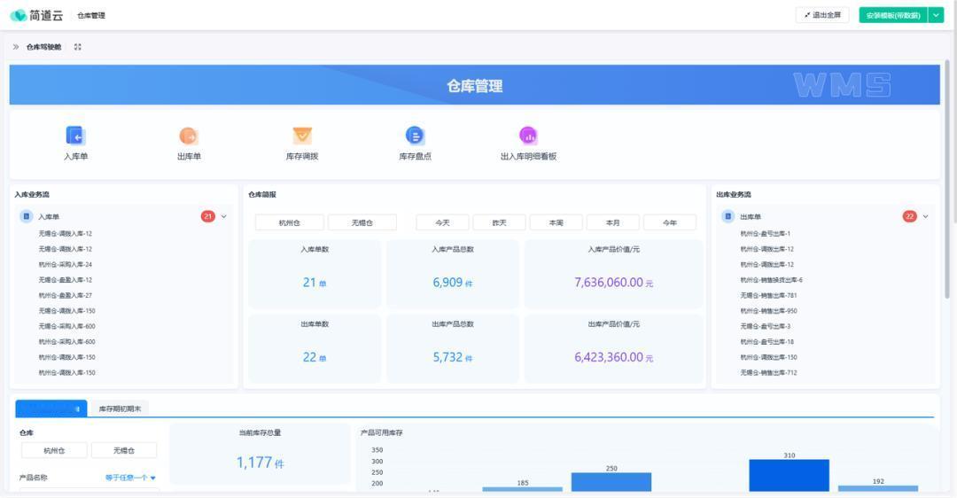Open the 出库单 group label
957x498 pixels.
(x=751, y=216)
